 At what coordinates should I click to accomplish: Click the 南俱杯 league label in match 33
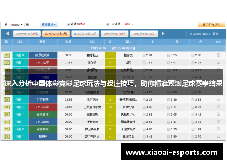point(43,136)
